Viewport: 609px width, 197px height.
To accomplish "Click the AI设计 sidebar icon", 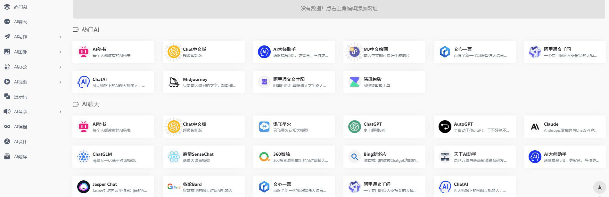I will point(7,141).
